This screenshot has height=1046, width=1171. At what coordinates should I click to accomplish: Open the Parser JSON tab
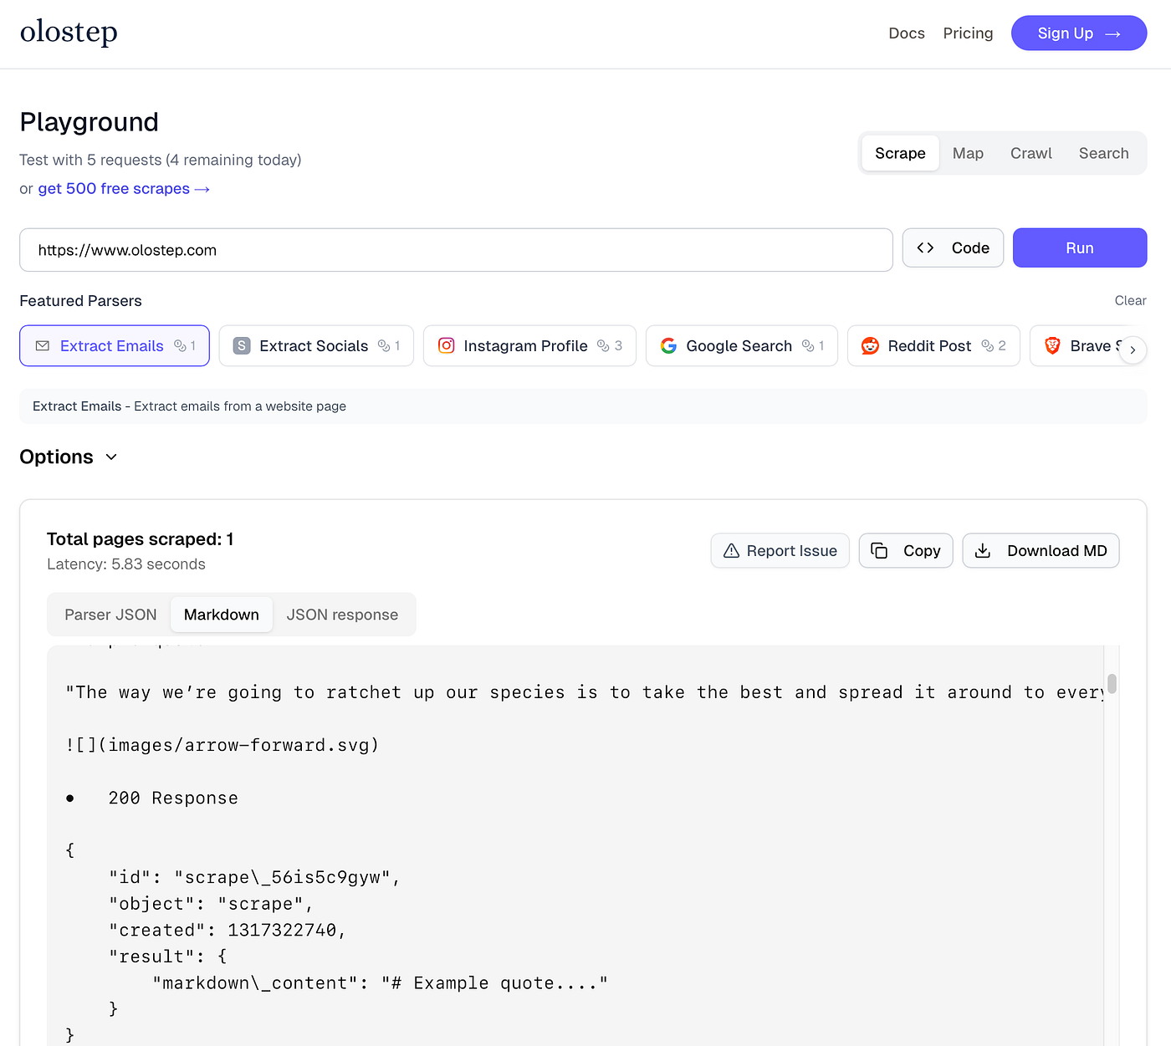coord(110,615)
